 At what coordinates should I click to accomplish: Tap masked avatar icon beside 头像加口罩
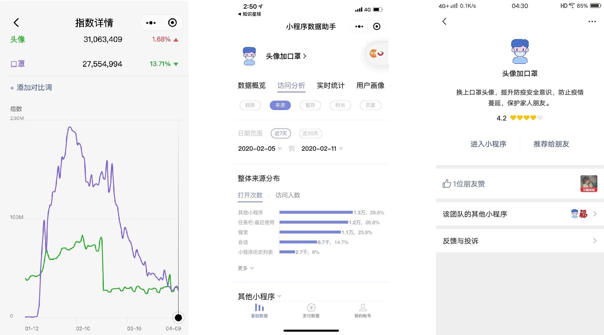[249, 56]
